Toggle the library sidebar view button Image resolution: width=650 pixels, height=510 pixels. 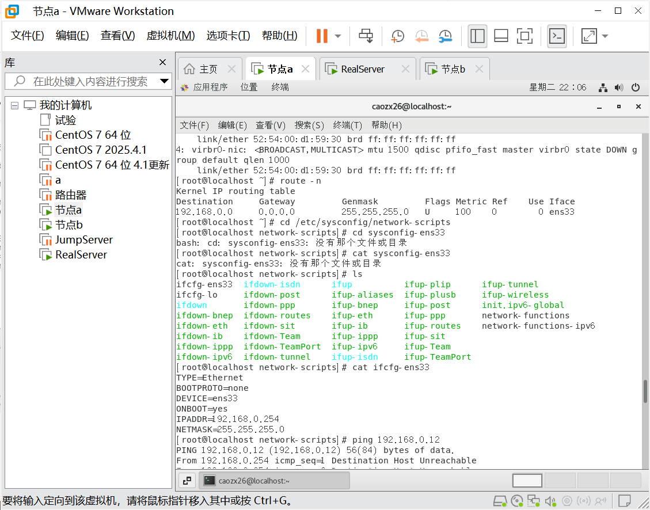[x=477, y=36]
